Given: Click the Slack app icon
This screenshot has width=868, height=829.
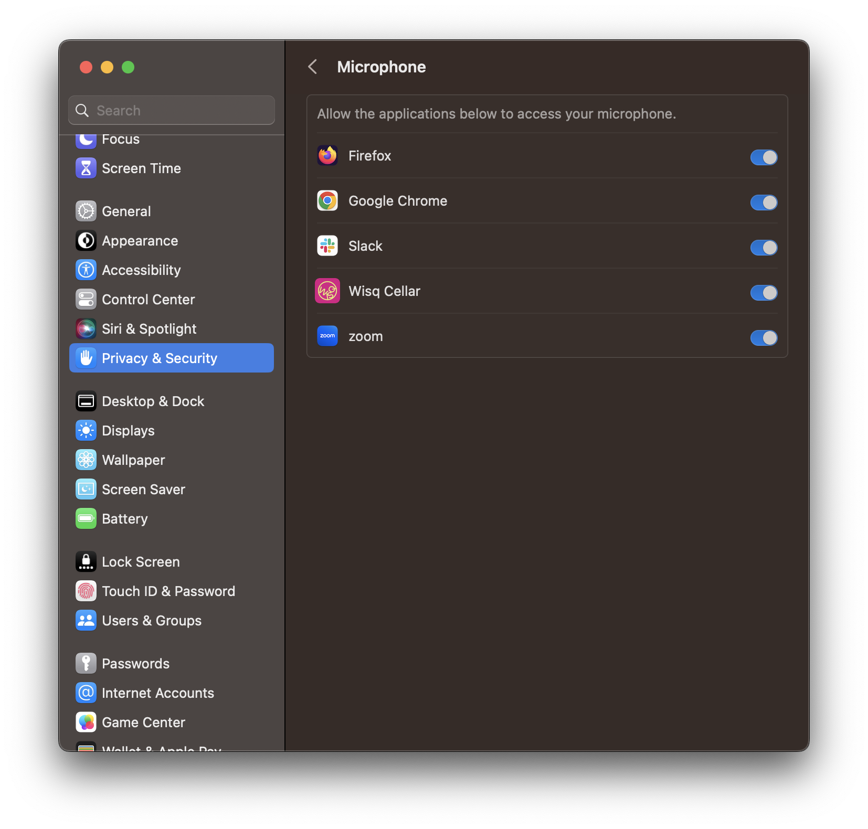Looking at the screenshot, I should pyautogui.click(x=327, y=246).
